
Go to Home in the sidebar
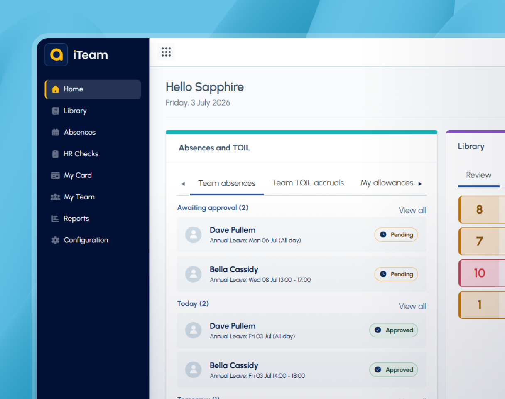(x=93, y=89)
